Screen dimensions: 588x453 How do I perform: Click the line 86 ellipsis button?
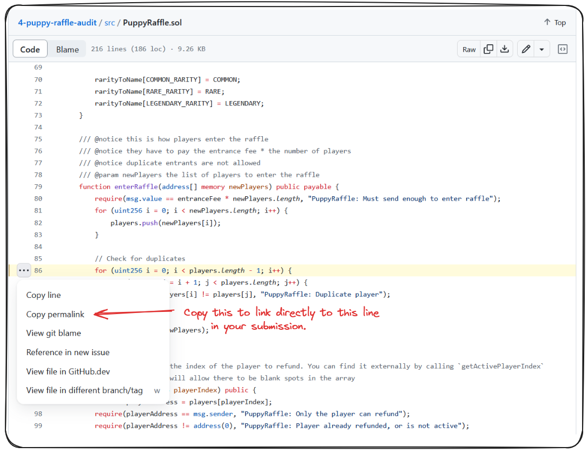tap(24, 270)
